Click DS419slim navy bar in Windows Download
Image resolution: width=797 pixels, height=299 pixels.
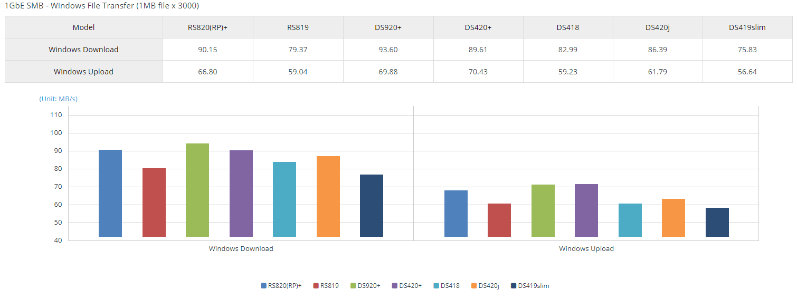click(372, 206)
